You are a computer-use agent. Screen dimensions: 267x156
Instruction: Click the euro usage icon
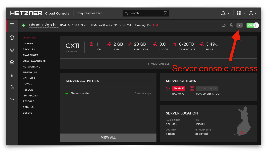(x=155, y=44)
